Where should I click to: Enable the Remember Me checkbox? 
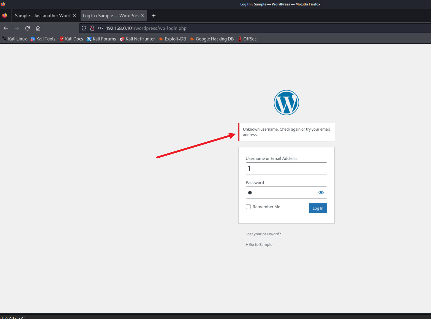[248, 207]
